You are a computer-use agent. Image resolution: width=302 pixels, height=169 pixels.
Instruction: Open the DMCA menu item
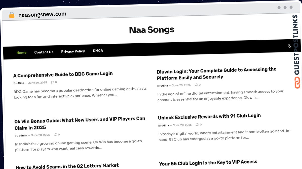(98, 51)
